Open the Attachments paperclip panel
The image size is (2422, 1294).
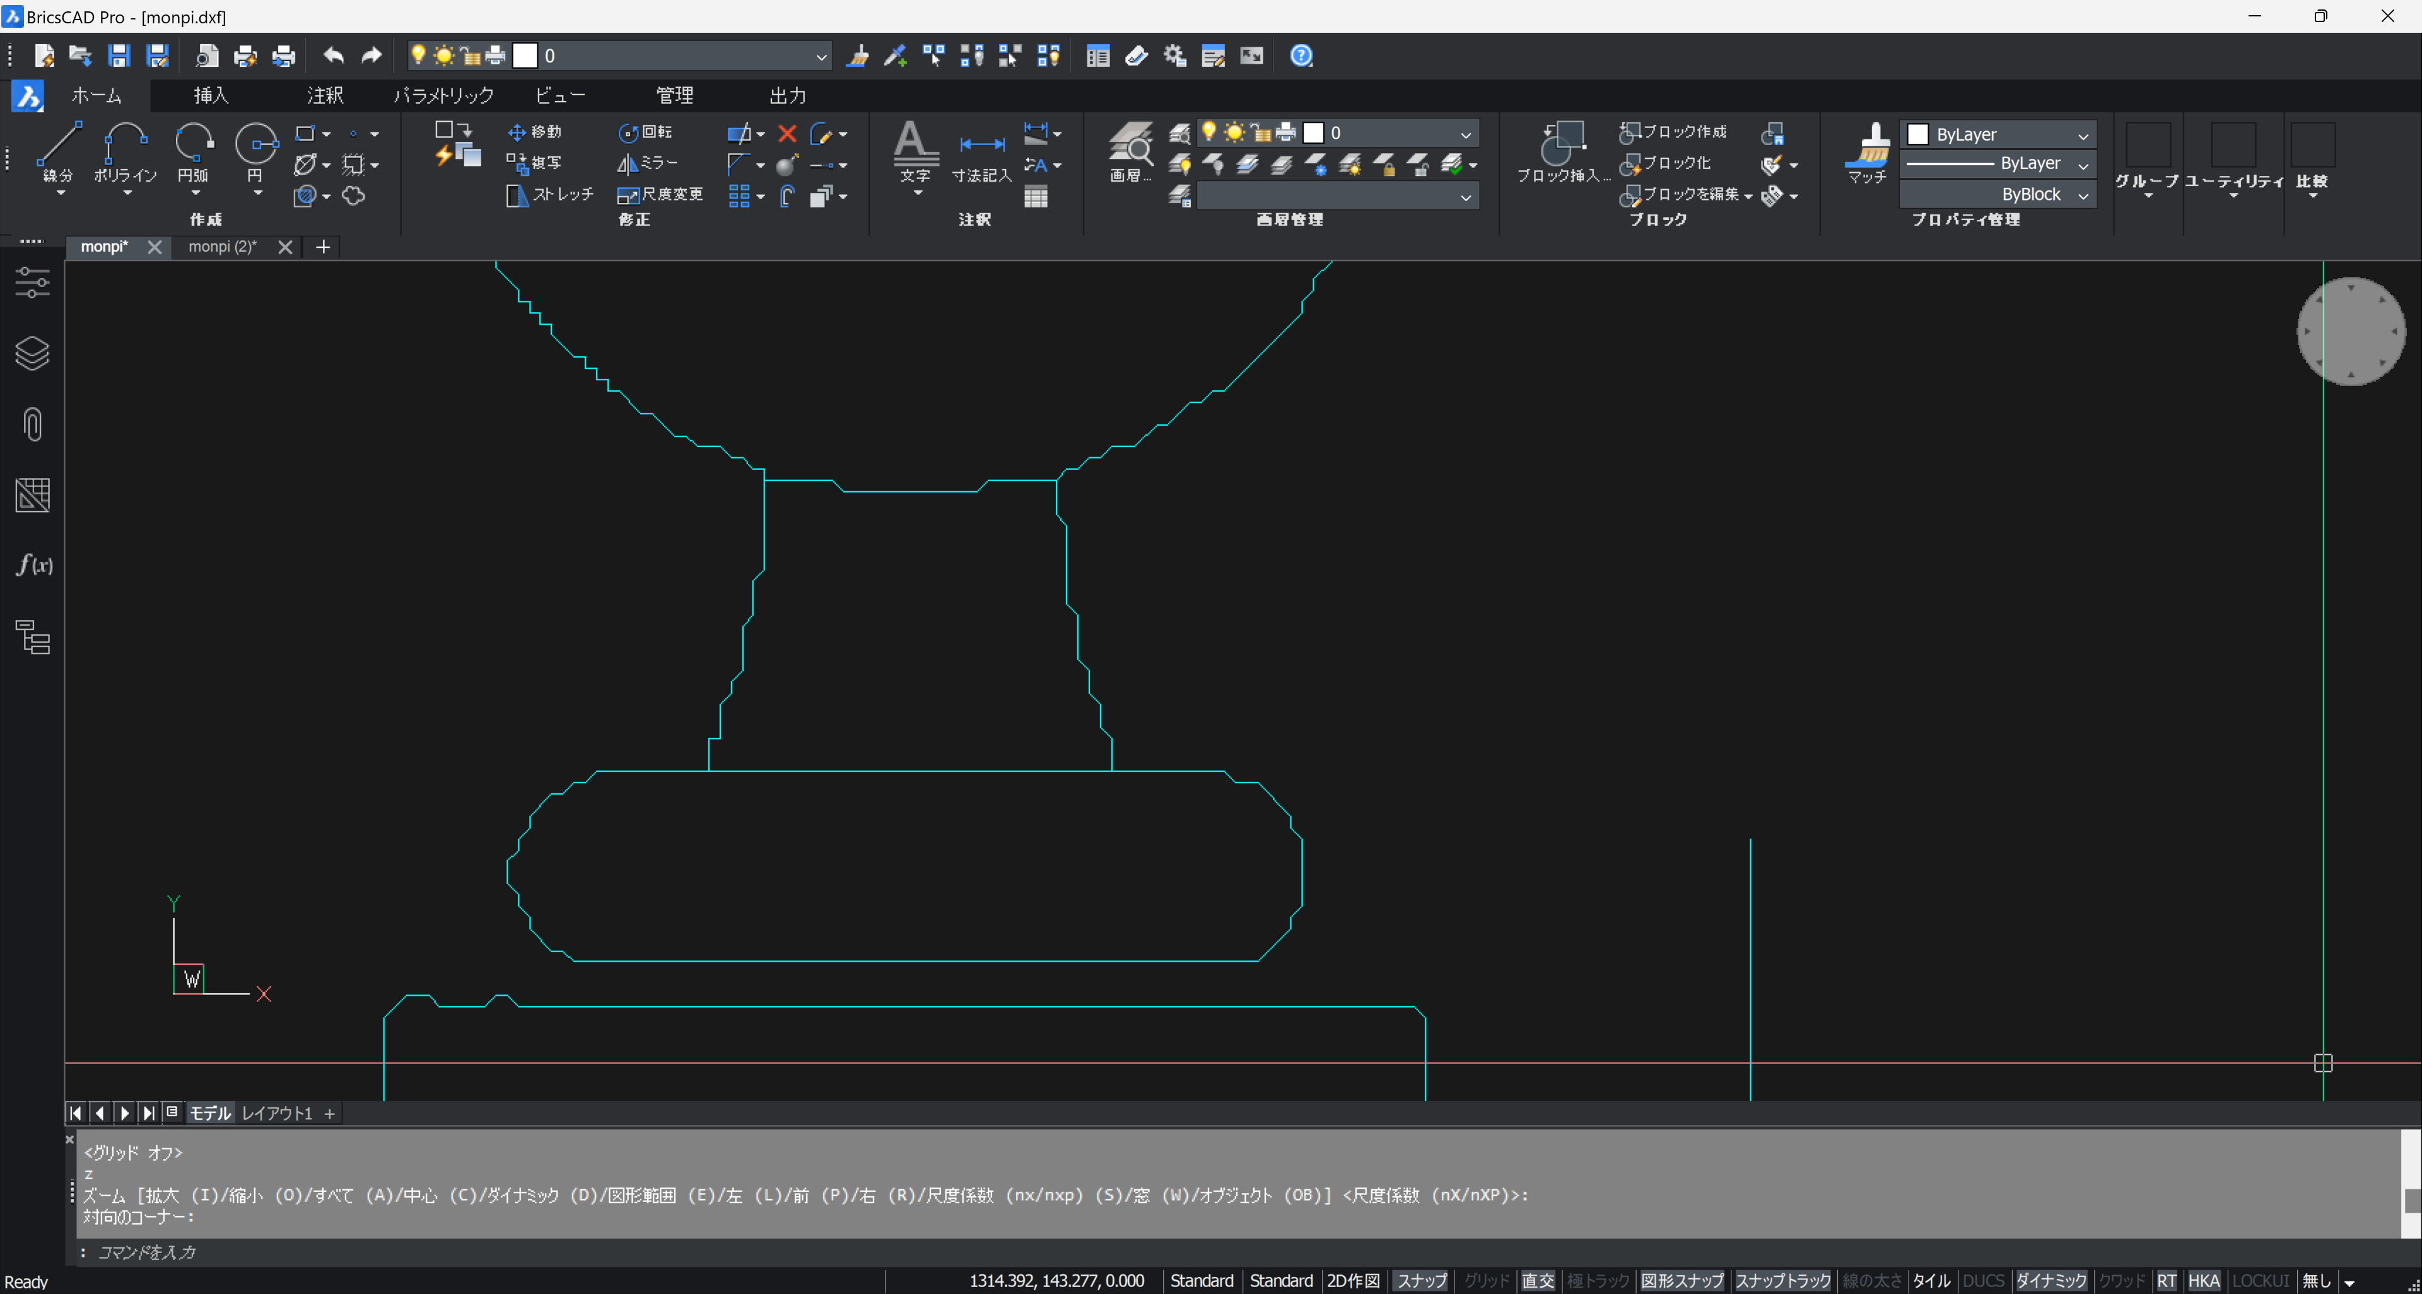(x=33, y=424)
